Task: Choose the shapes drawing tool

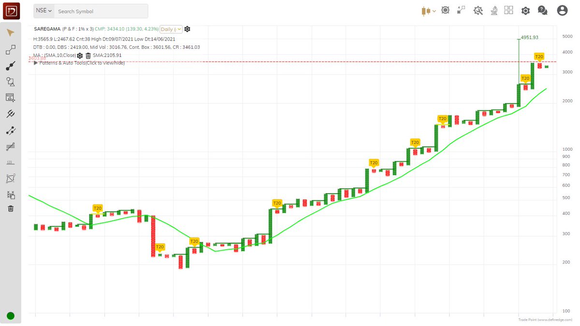Action: coord(11,82)
